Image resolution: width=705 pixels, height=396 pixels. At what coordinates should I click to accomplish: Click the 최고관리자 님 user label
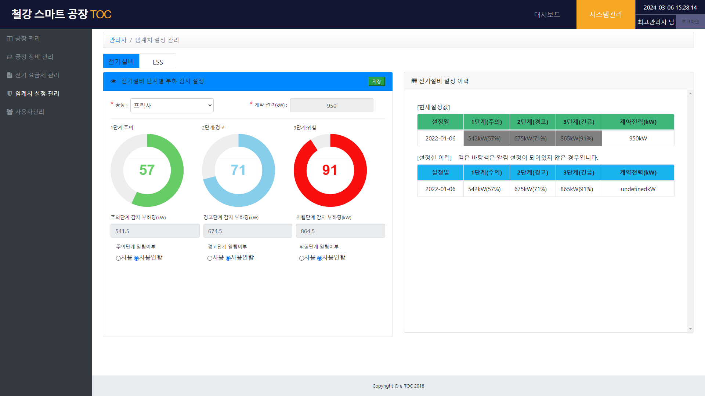coord(656,22)
